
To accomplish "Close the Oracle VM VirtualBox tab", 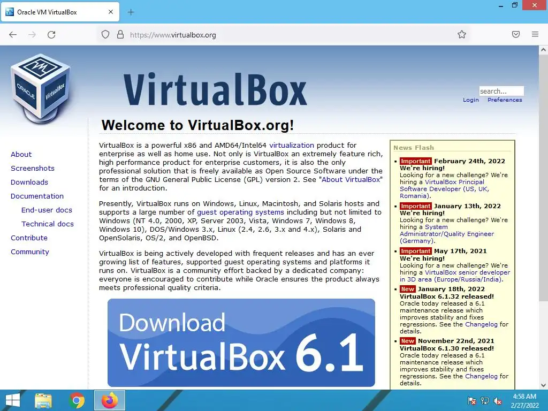I will (111, 12).
